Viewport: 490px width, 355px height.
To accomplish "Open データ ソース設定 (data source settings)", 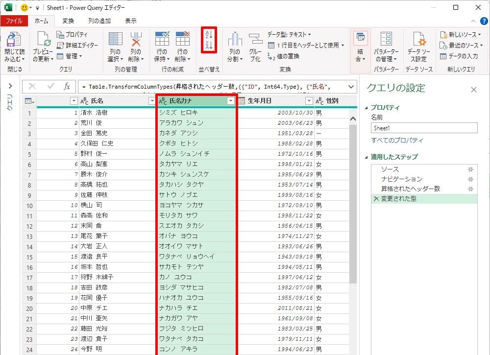I will coord(419,40).
